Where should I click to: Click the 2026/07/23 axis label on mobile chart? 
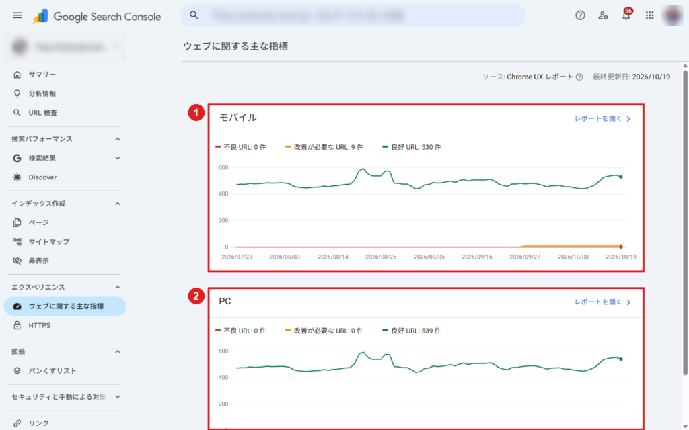(x=237, y=257)
